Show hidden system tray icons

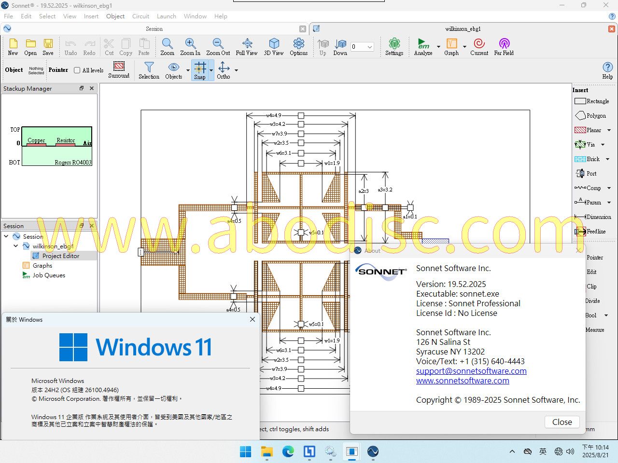point(512,451)
